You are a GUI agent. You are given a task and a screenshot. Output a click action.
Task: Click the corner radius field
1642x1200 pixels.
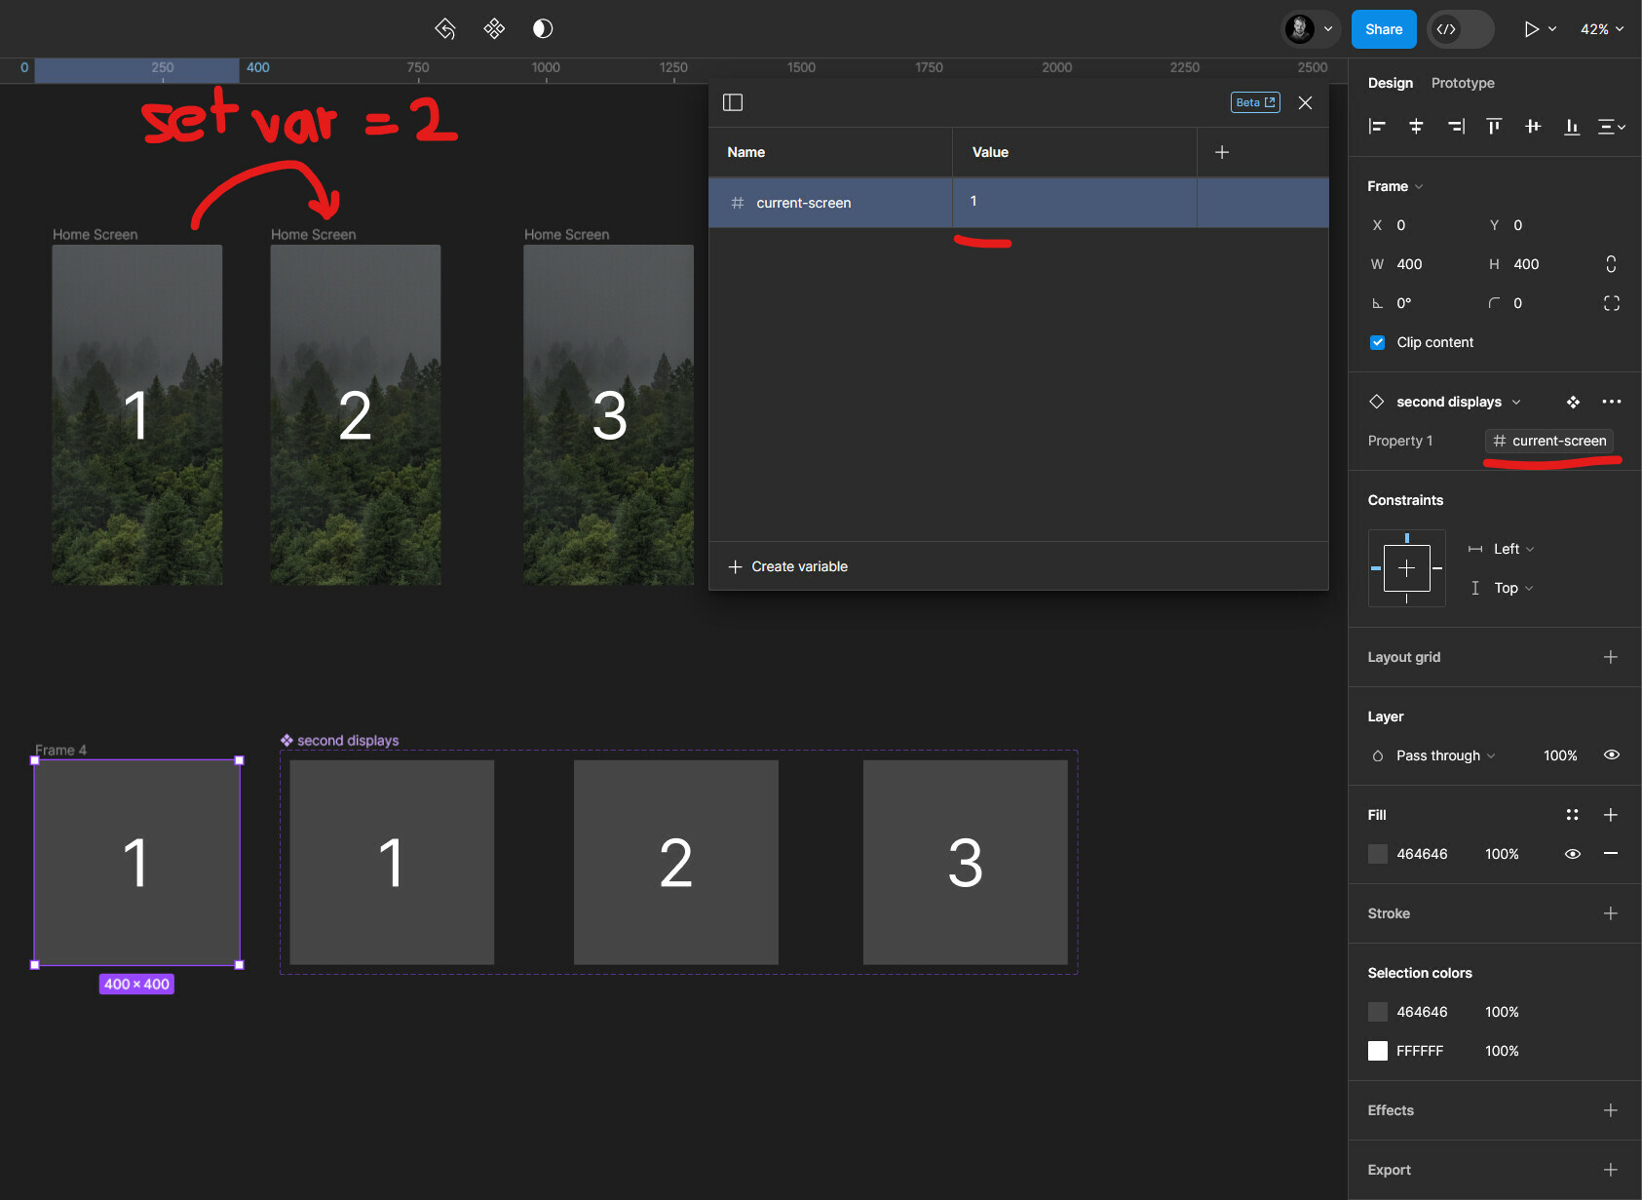1535,303
